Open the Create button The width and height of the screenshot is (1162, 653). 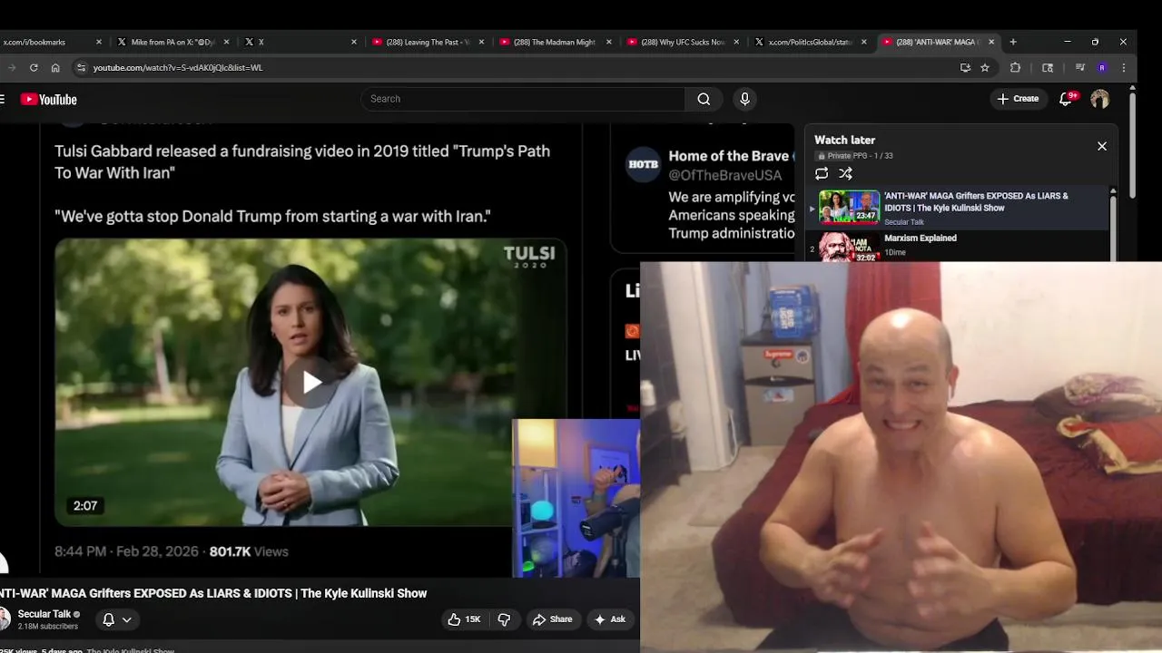1018,99
